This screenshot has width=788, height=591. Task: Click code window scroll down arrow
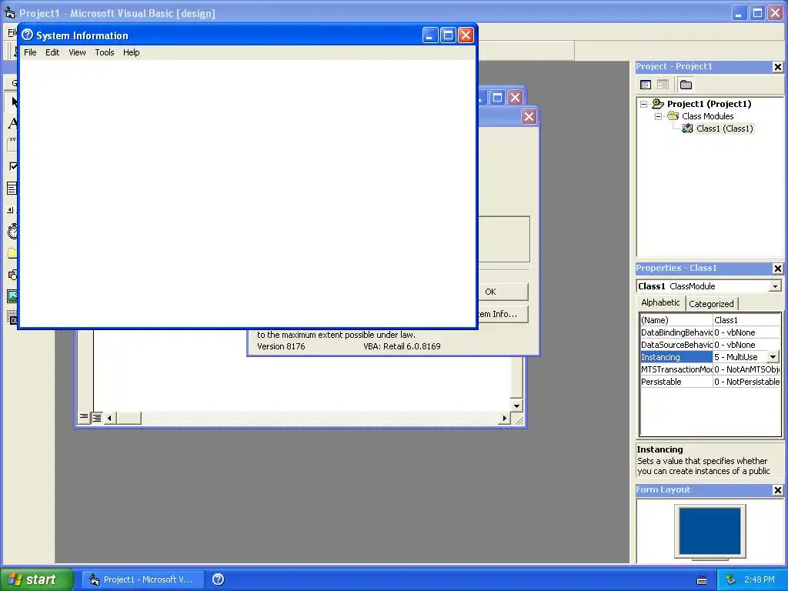pyautogui.click(x=516, y=406)
